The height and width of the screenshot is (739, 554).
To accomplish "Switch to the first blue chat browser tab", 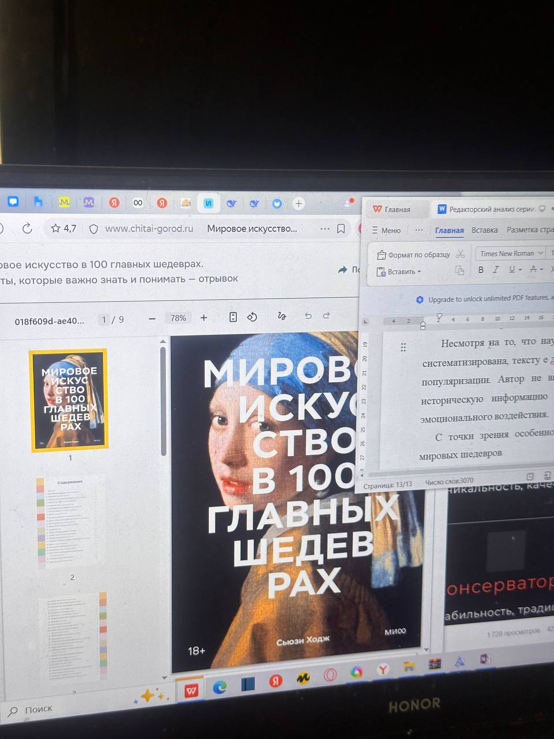I will pyautogui.click(x=13, y=201).
